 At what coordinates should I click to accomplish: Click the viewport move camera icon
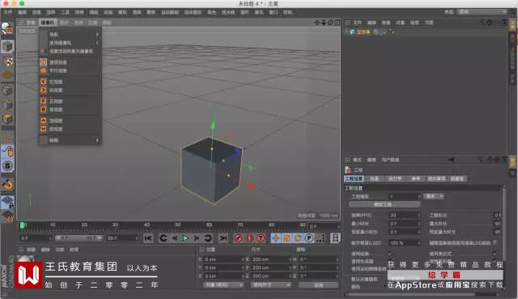coord(317,23)
